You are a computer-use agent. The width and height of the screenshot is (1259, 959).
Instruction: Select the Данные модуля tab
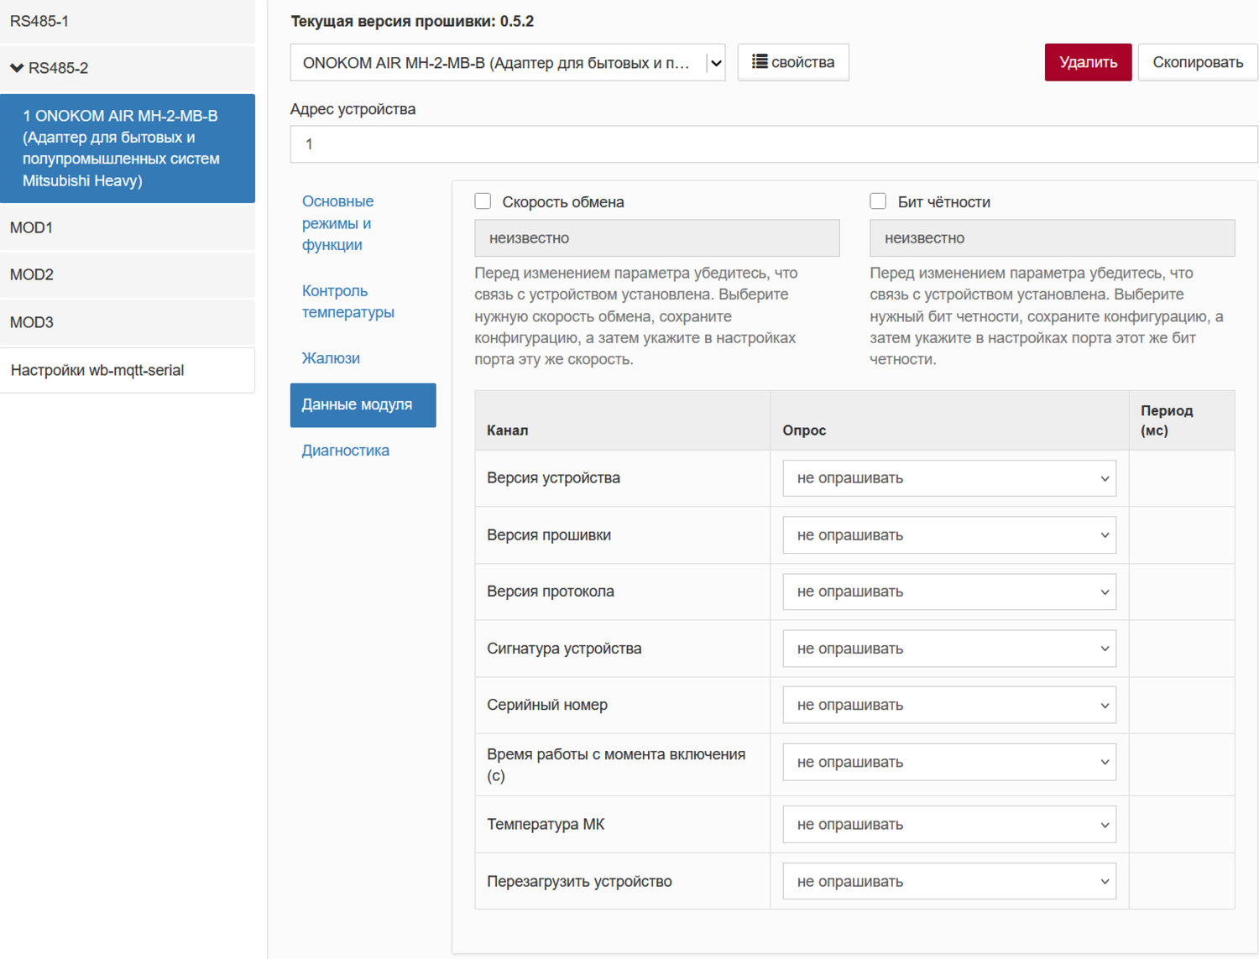[363, 405]
